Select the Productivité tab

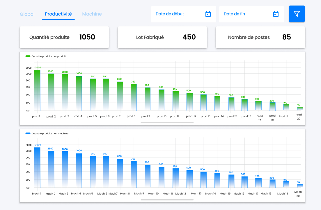(58, 14)
